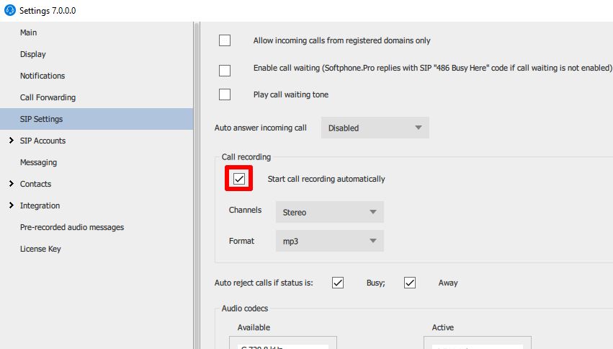
Task: Go to Notifications settings
Action: (x=42, y=76)
